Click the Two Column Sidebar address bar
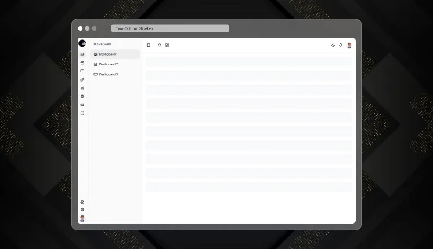The image size is (433, 249). click(x=170, y=28)
